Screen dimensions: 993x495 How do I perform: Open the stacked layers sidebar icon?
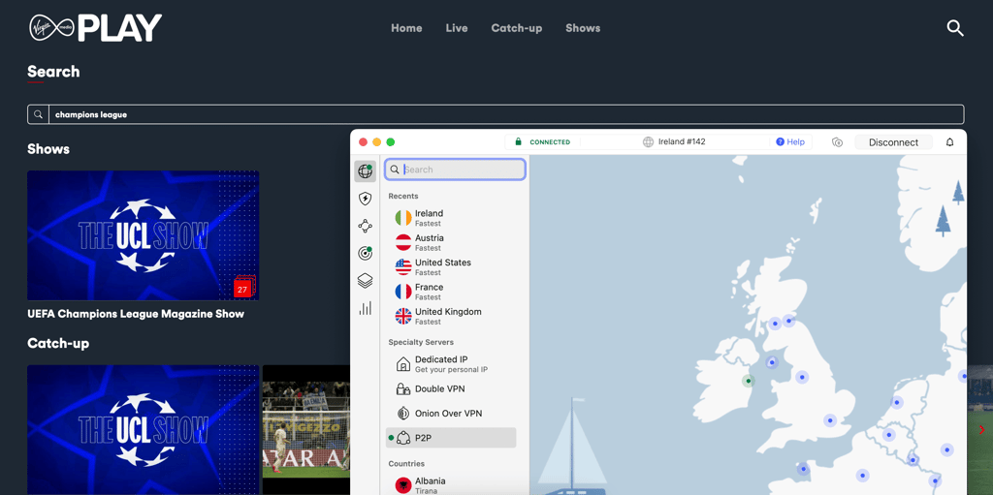click(x=365, y=280)
